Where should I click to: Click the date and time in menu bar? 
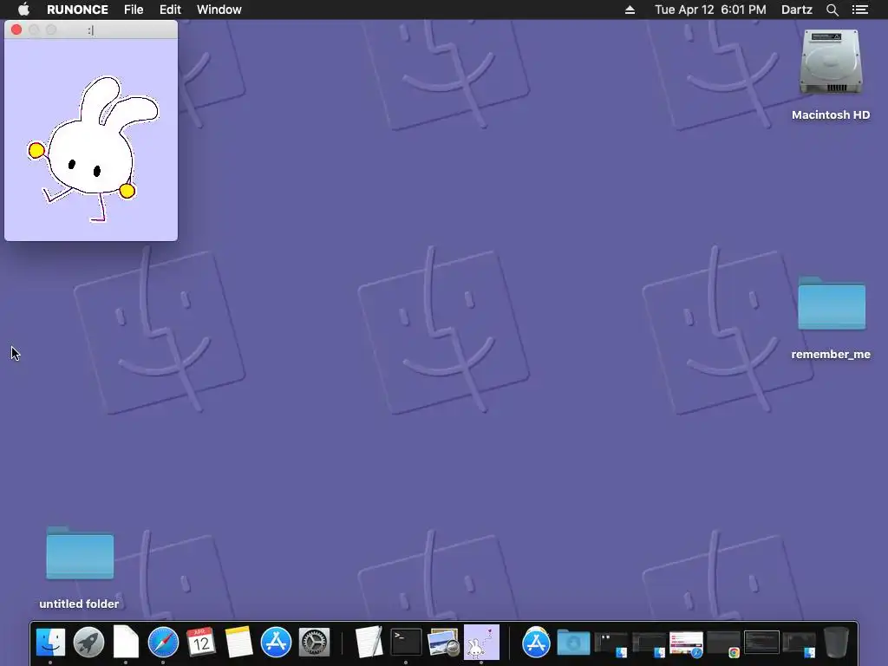[x=710, y=10]
